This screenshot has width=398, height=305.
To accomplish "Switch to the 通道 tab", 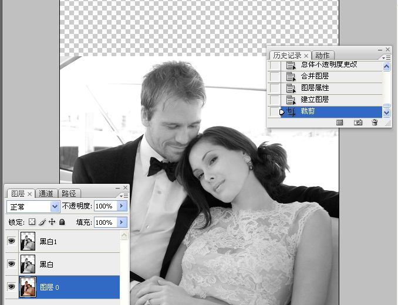I will click(46, 193).
